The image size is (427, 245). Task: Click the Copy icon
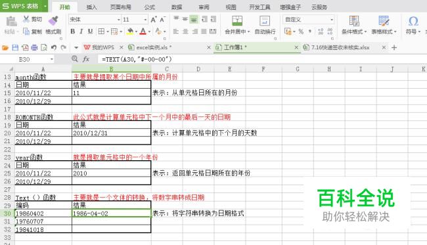(26, 32)
